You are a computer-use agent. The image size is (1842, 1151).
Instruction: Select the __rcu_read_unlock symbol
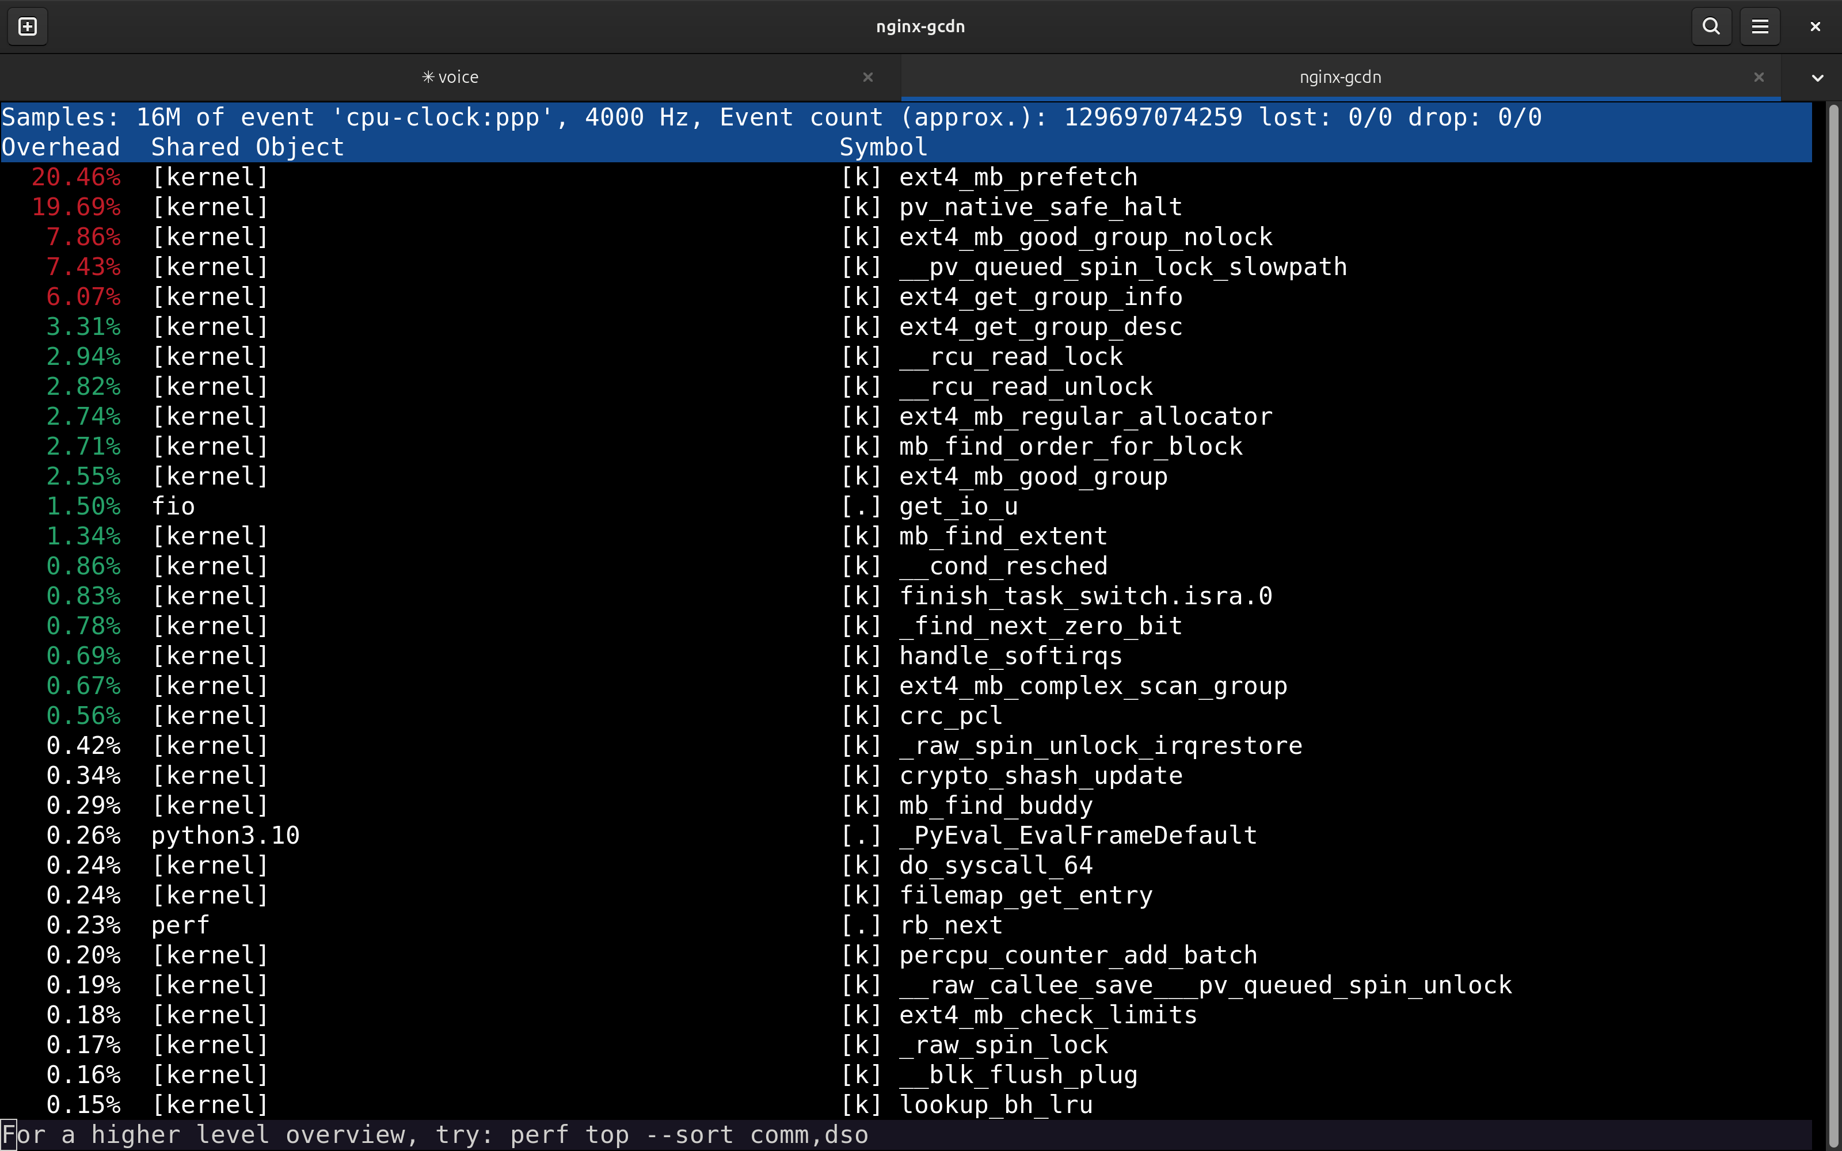1025,387
